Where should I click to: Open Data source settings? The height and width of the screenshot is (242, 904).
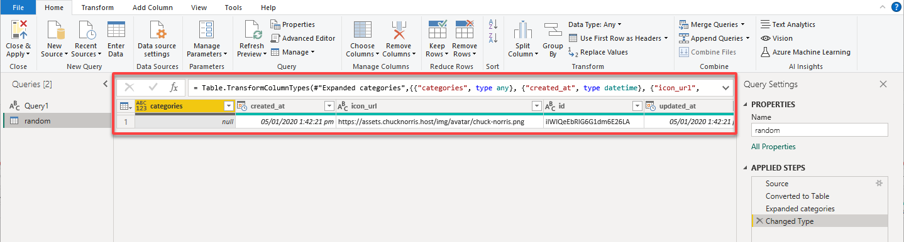pyautogui.click(x=157, y=39)
